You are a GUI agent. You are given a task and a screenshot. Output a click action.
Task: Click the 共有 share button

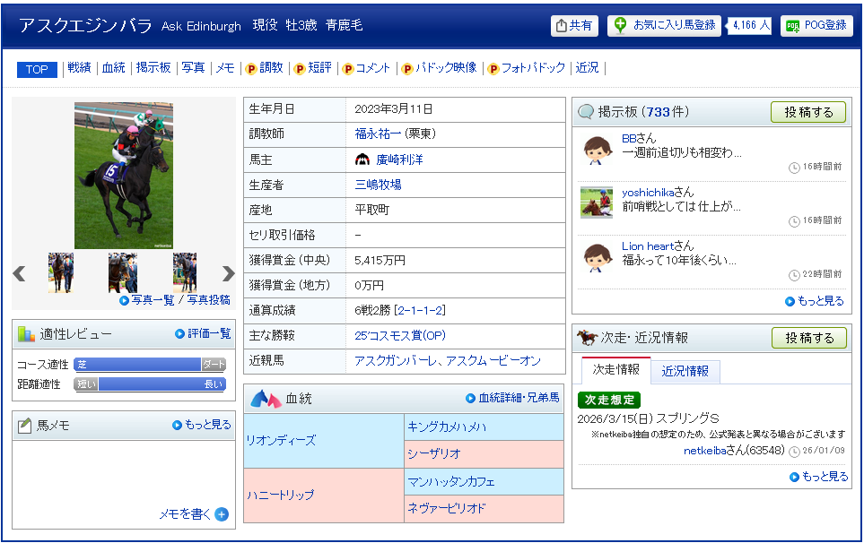[x=573, y=26]
